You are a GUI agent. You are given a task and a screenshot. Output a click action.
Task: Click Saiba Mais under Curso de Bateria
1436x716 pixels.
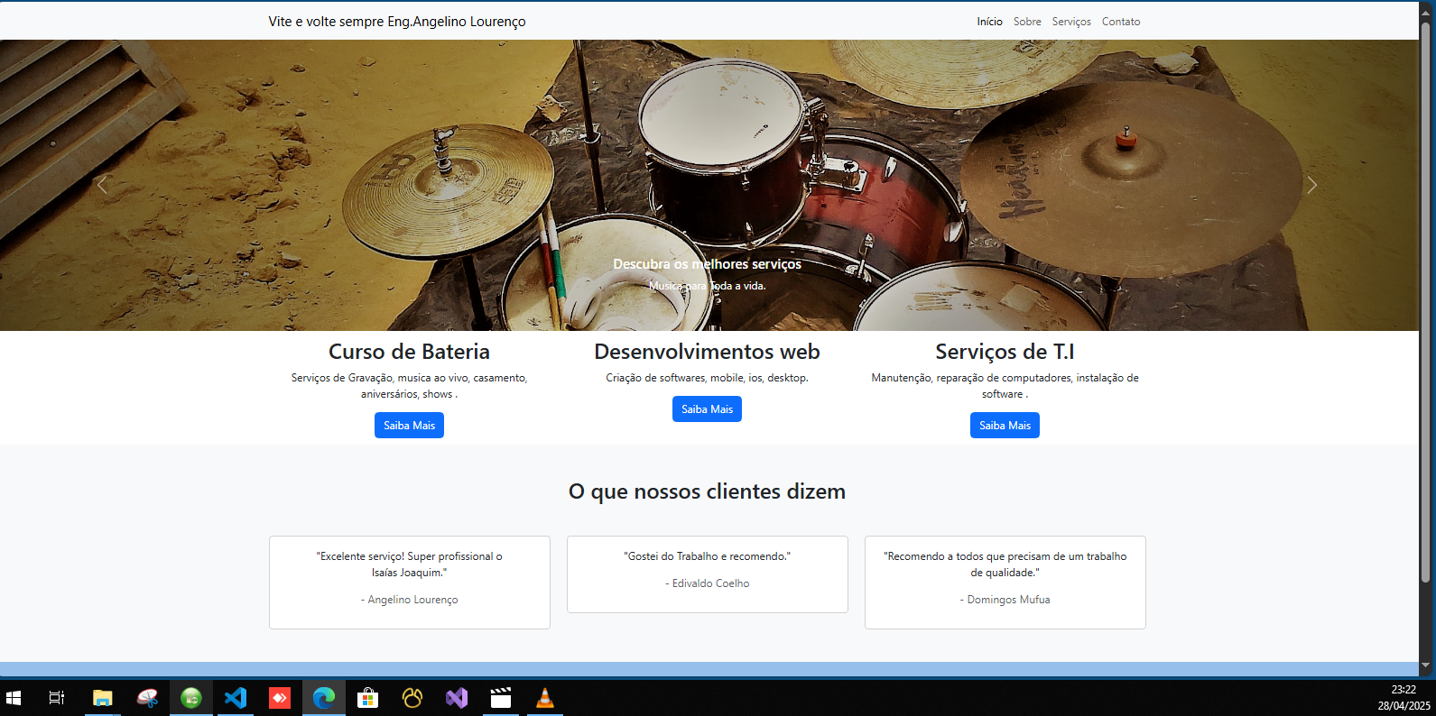tap(409, 426)
